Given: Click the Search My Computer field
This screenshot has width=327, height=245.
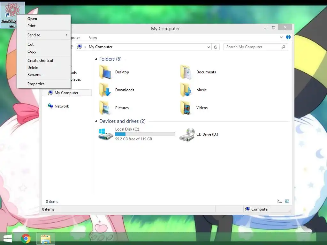Looking at the screenshot, I should (x=256, y=47).
